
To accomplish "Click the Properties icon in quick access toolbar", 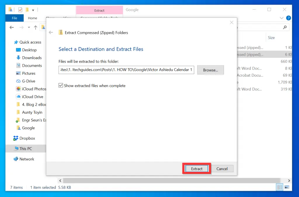I will tap(20, 10).
